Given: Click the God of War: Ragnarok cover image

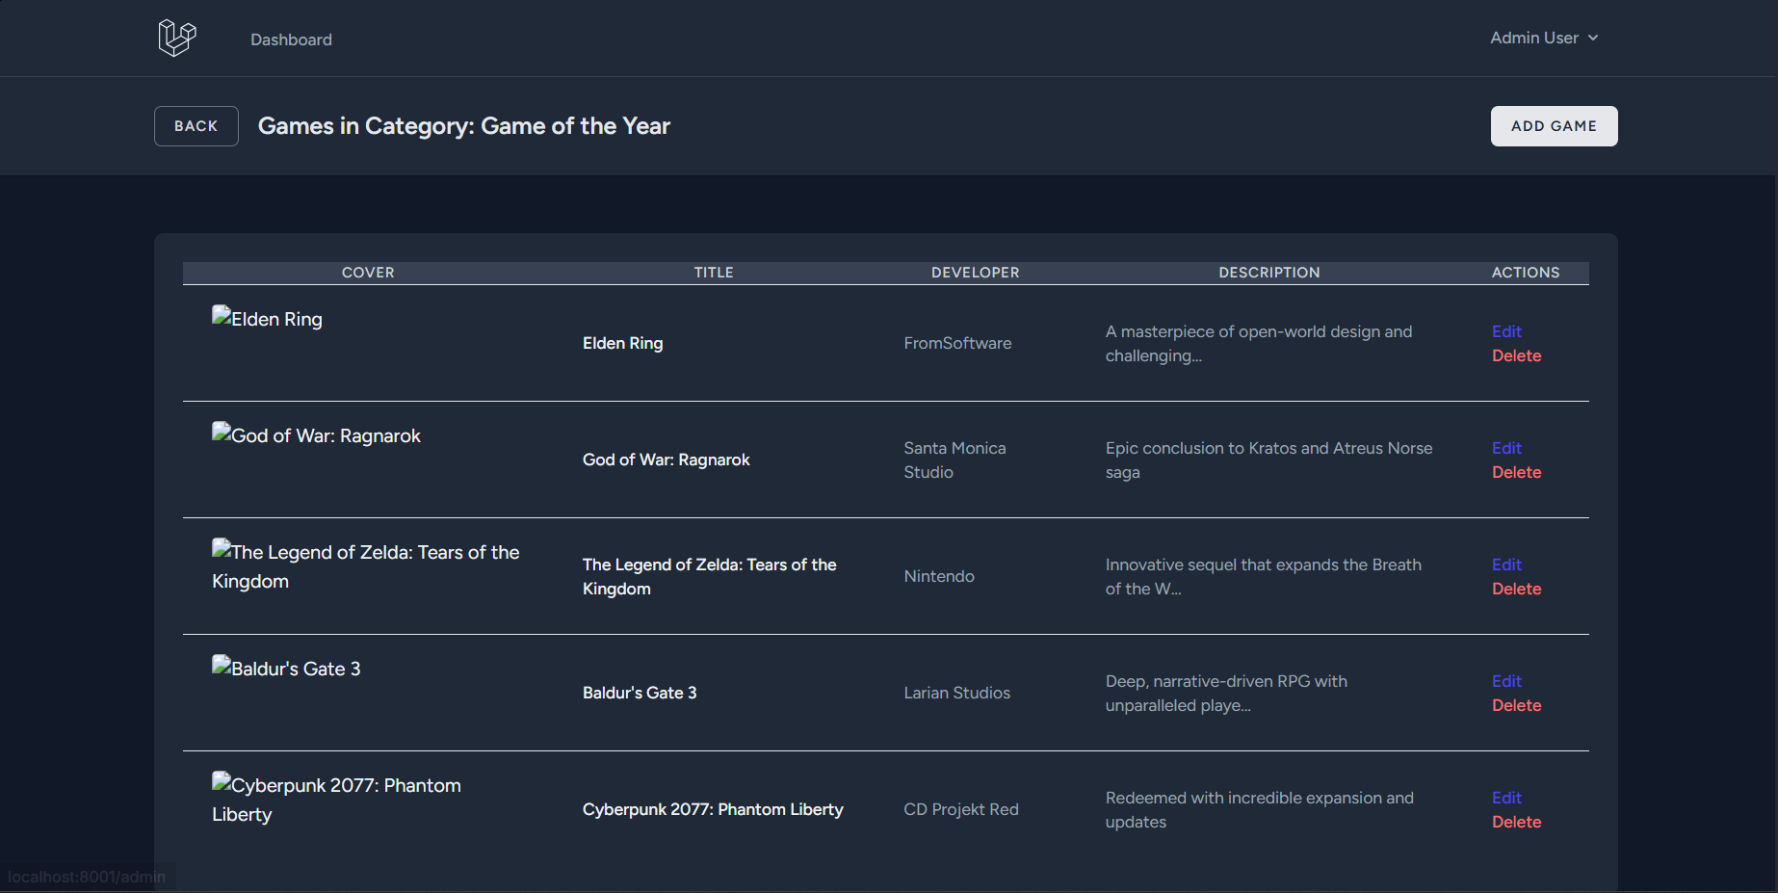Looking at the screenshot, I should 317,434.
